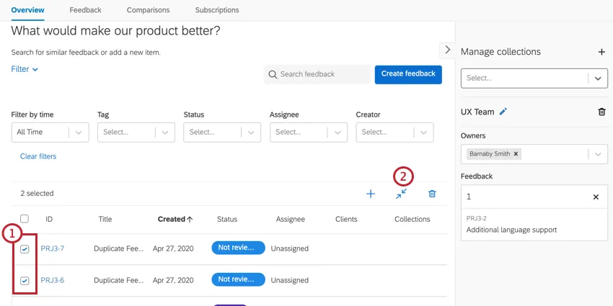Switch to the Subscriptions tab
The image size is (613, 306).
[216, 10]
